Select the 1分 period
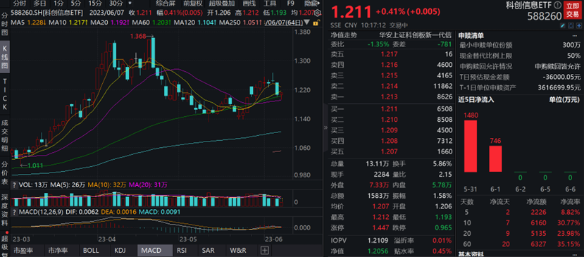Viewport: 584px width, 257px height. tap(58, 4)
